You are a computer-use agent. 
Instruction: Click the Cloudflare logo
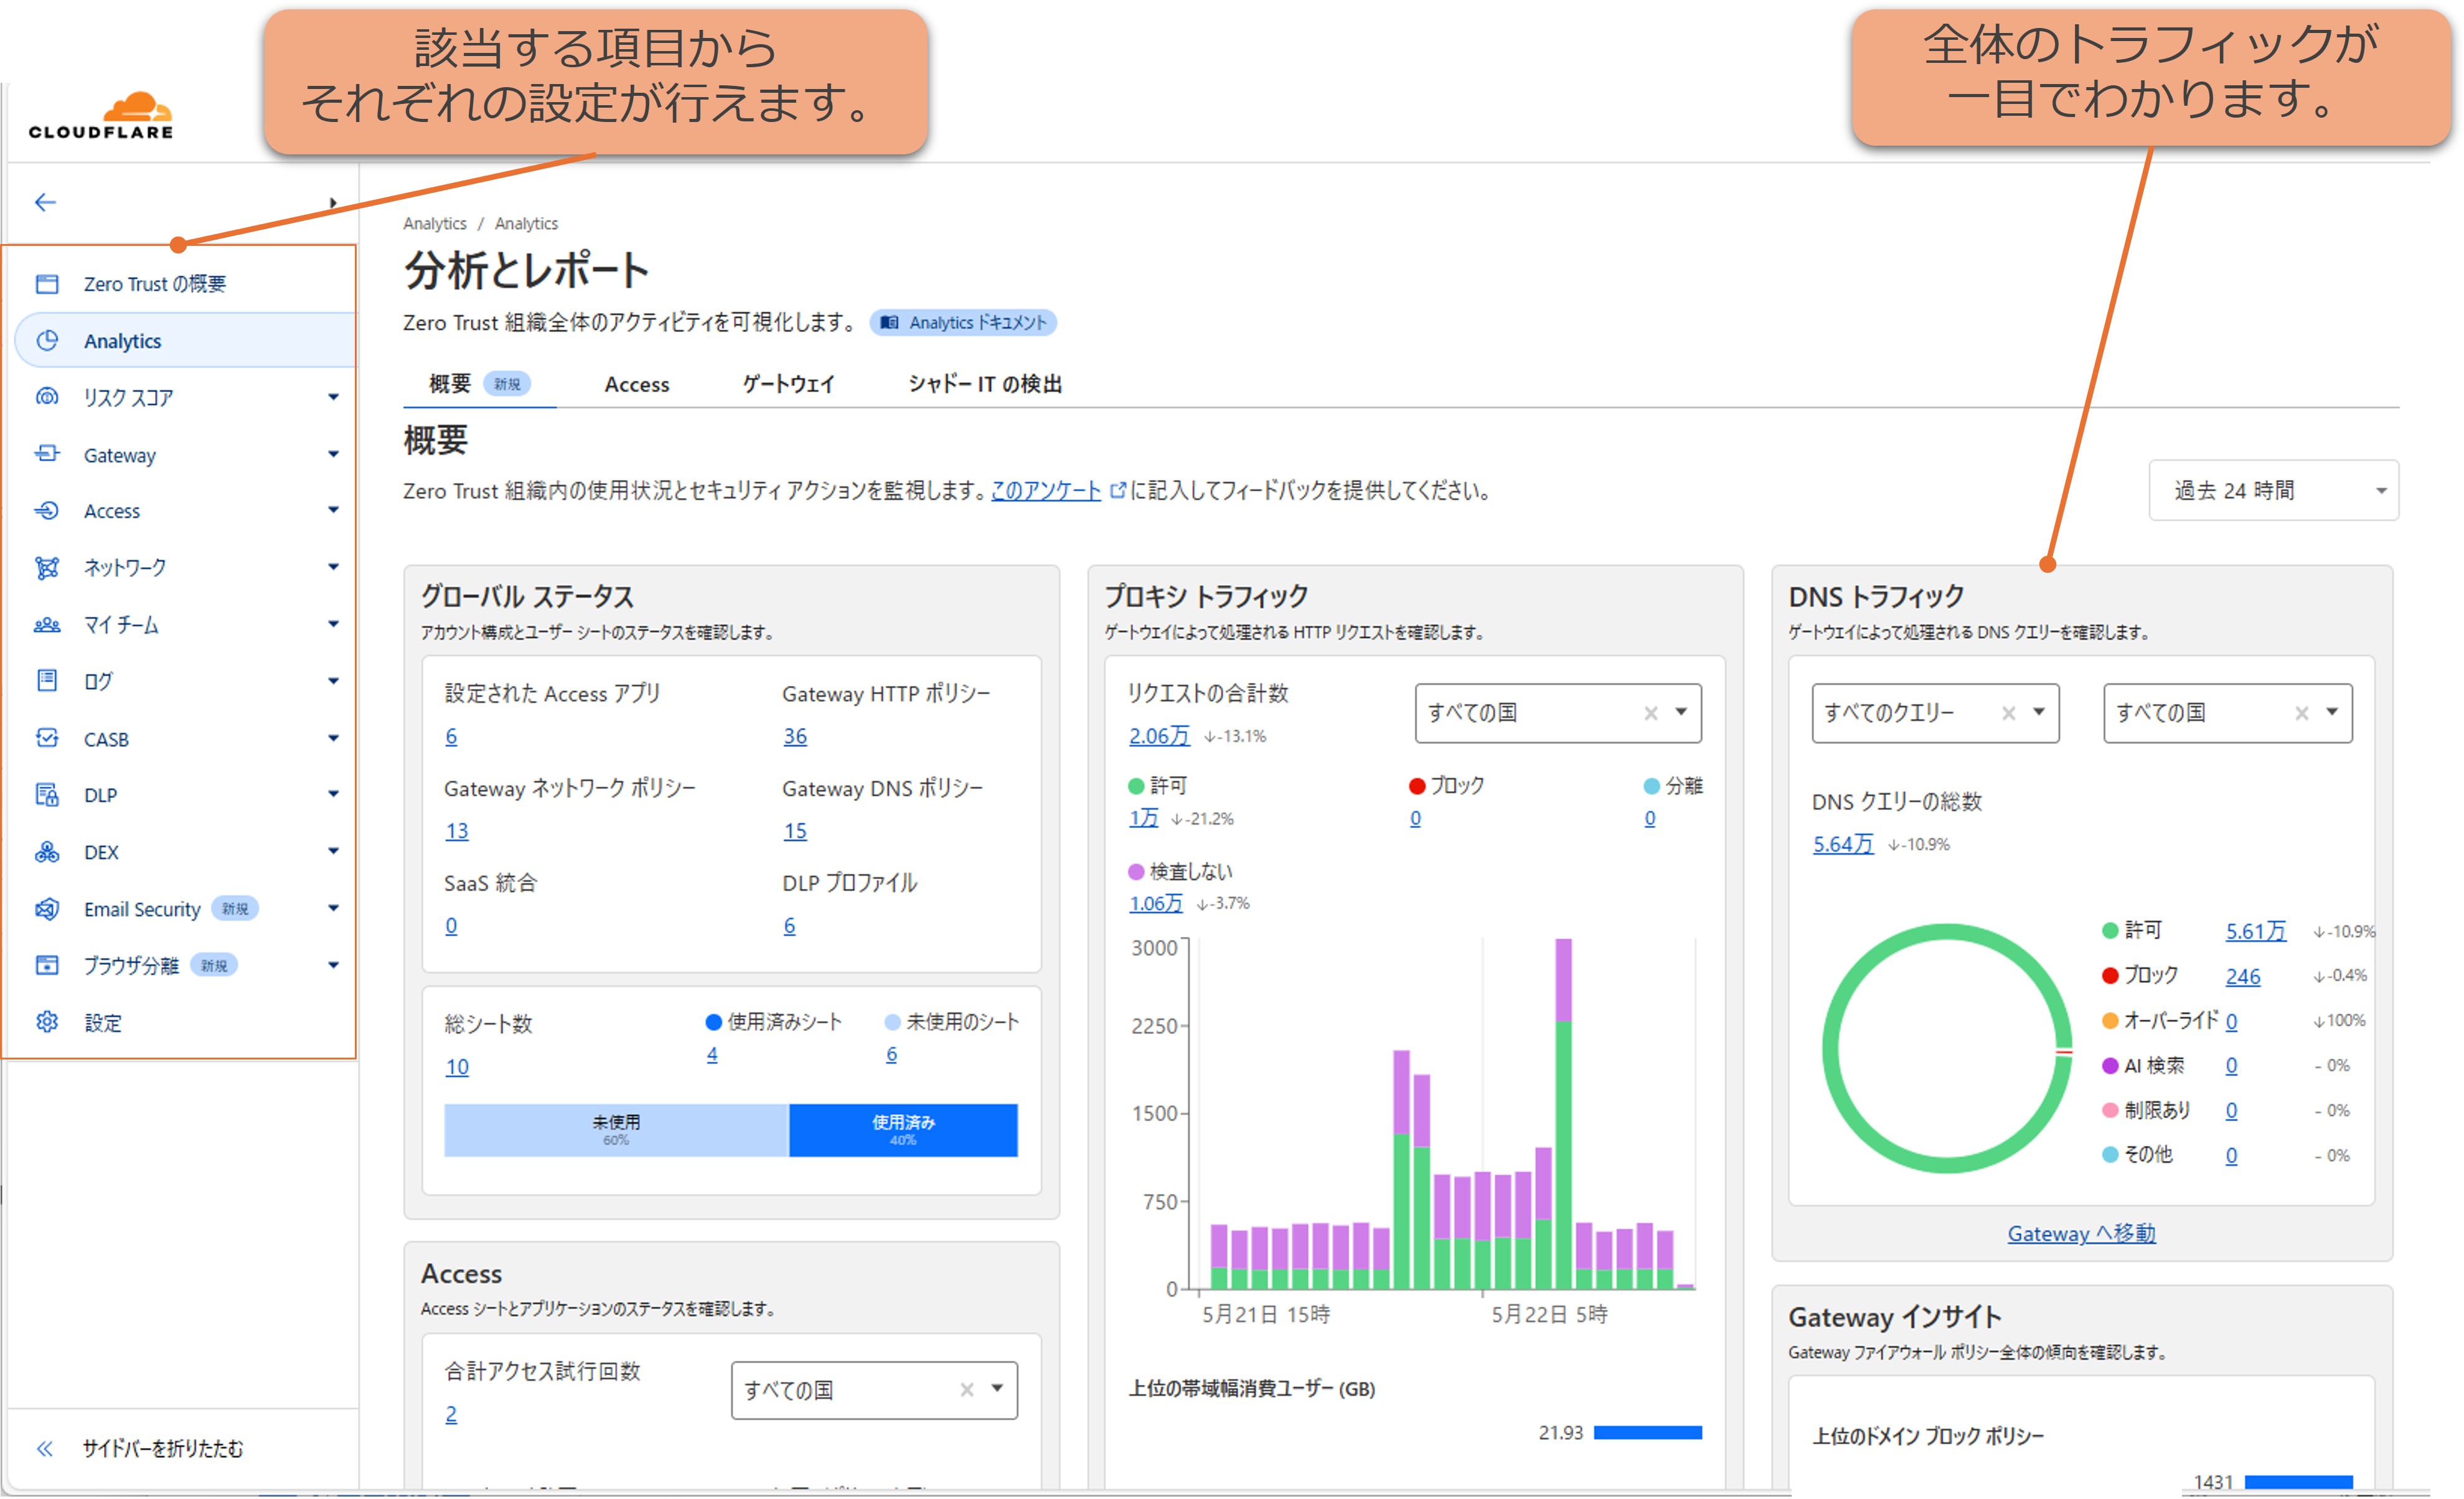coord(101,115)
